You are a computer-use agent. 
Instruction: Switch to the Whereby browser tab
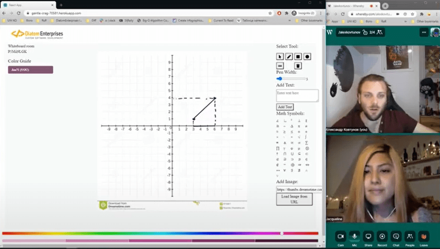click(353, 6)
